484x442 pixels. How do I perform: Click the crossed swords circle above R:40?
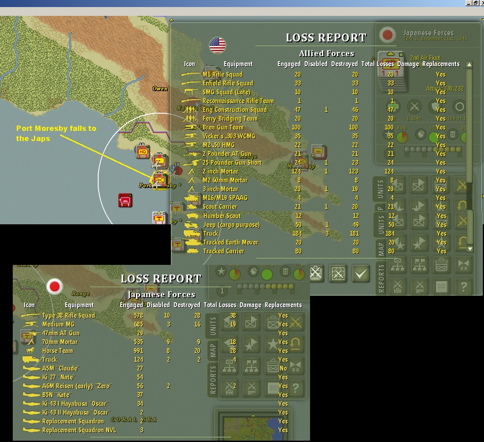[414, 107]
